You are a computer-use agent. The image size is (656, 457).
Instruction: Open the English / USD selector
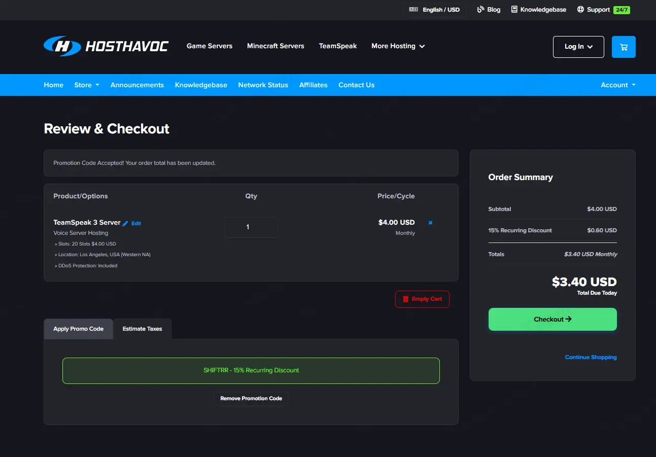pyautogui.click(x=435, y=10)
